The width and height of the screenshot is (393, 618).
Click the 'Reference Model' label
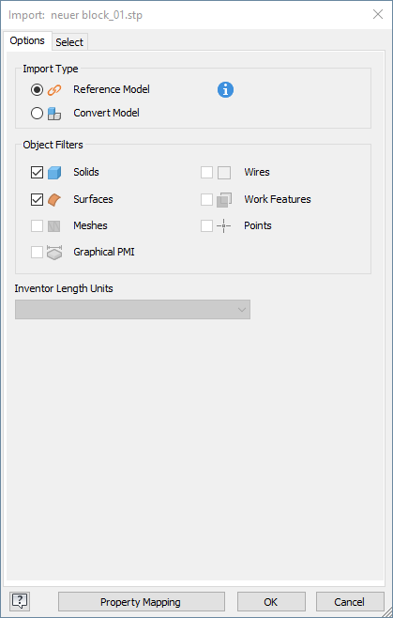click(112, 89)
